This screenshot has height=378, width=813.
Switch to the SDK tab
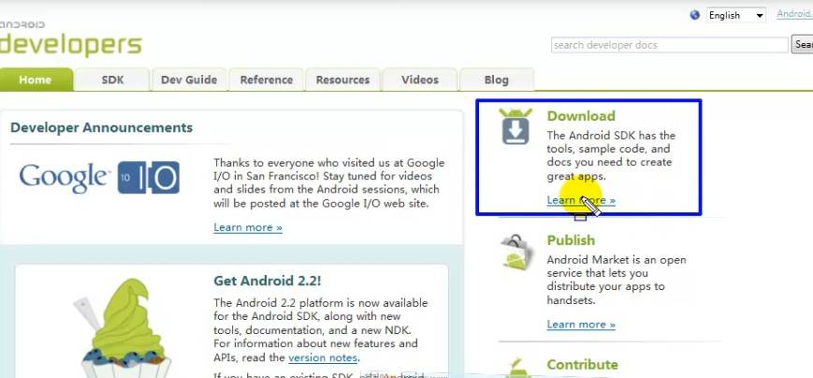click(112, 80)
